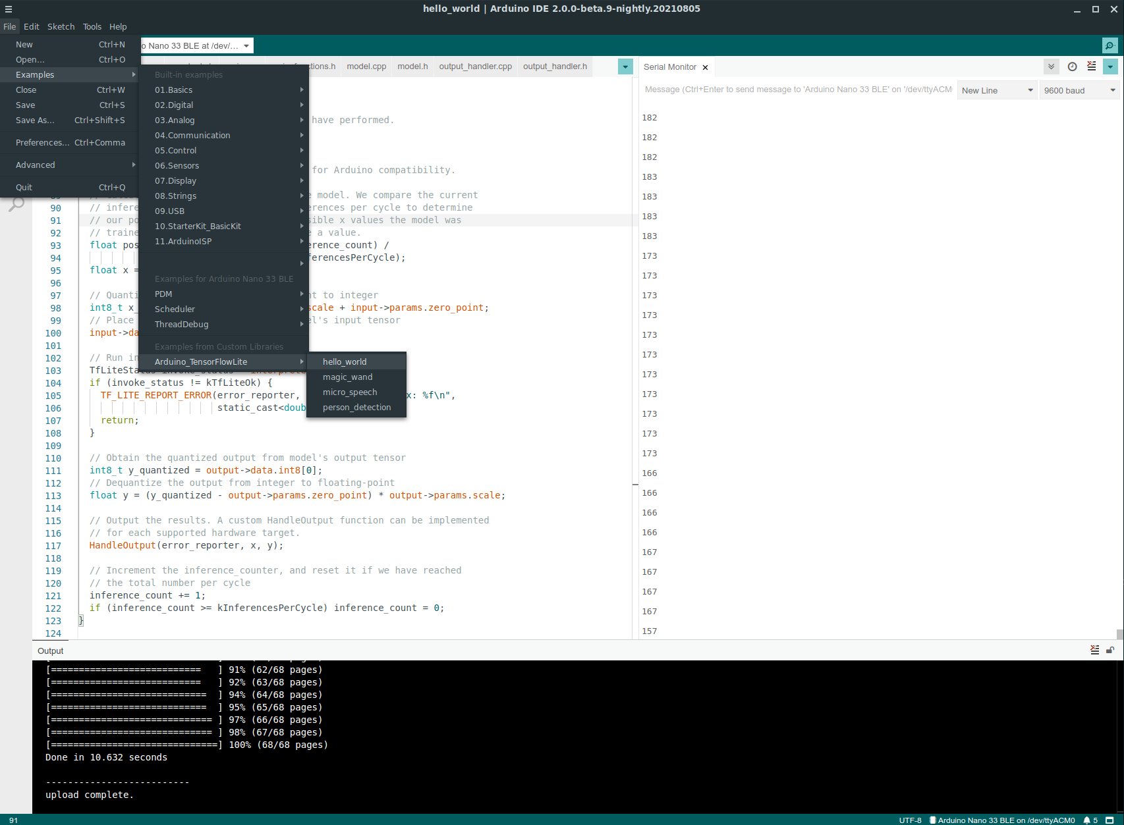
Task: Click the Output panel title
Action: [x=51, y=651]
